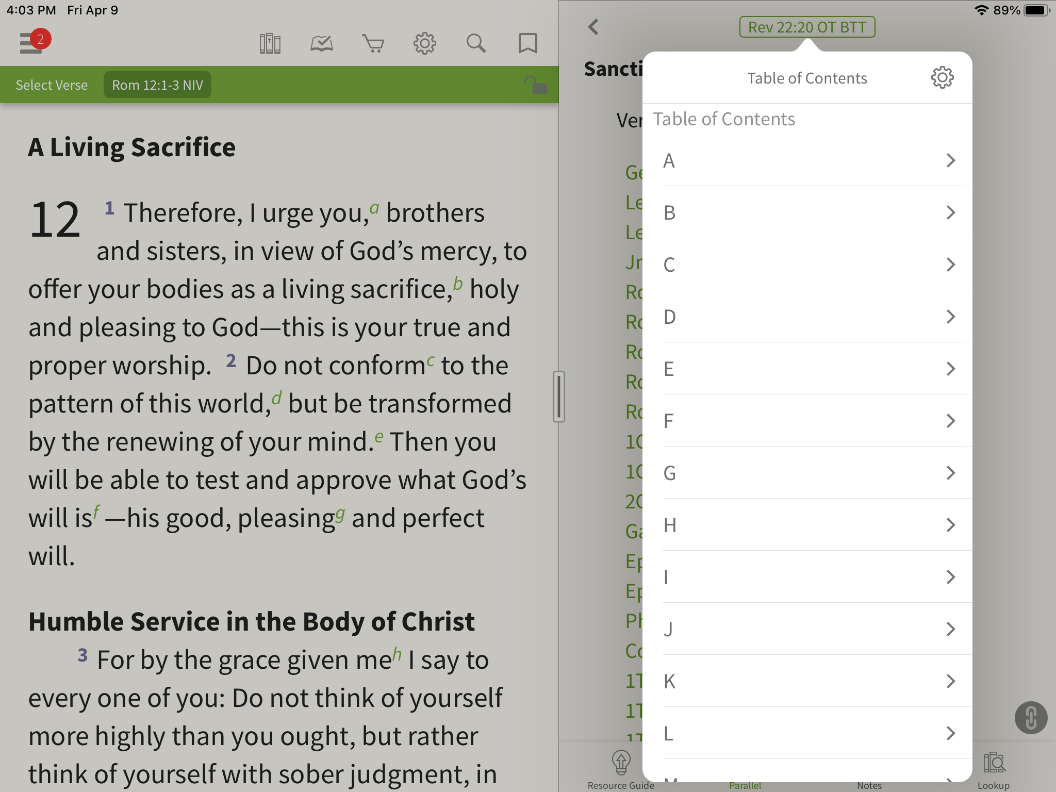Tap 'Humble Service in the Body of Christ' heading
Image resolution: width=1056 pixels, height=792 pixels.
pyautogui.click(x=252, y=621)
